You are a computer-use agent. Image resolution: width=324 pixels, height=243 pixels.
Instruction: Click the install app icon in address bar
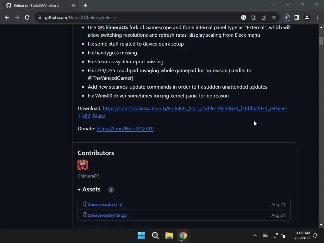point(254,18)
